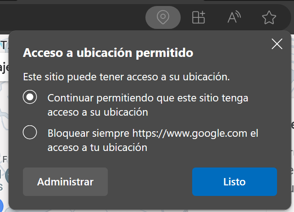
Task: Click the empty address bar area
Action: (x=69, y=18)
